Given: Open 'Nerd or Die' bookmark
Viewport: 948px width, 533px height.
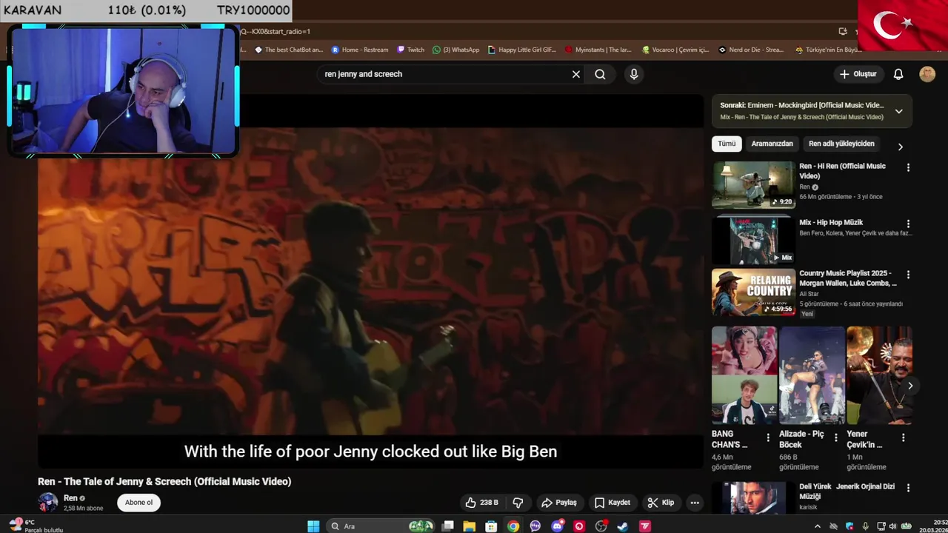Looking at the screenshot, I should [x=751, y=50].
